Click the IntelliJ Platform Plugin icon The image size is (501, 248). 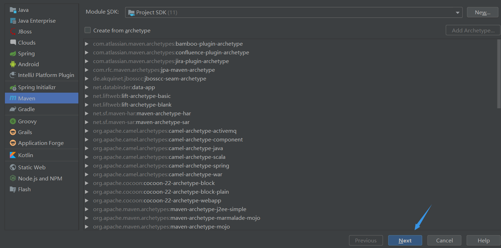click(13, 75)
